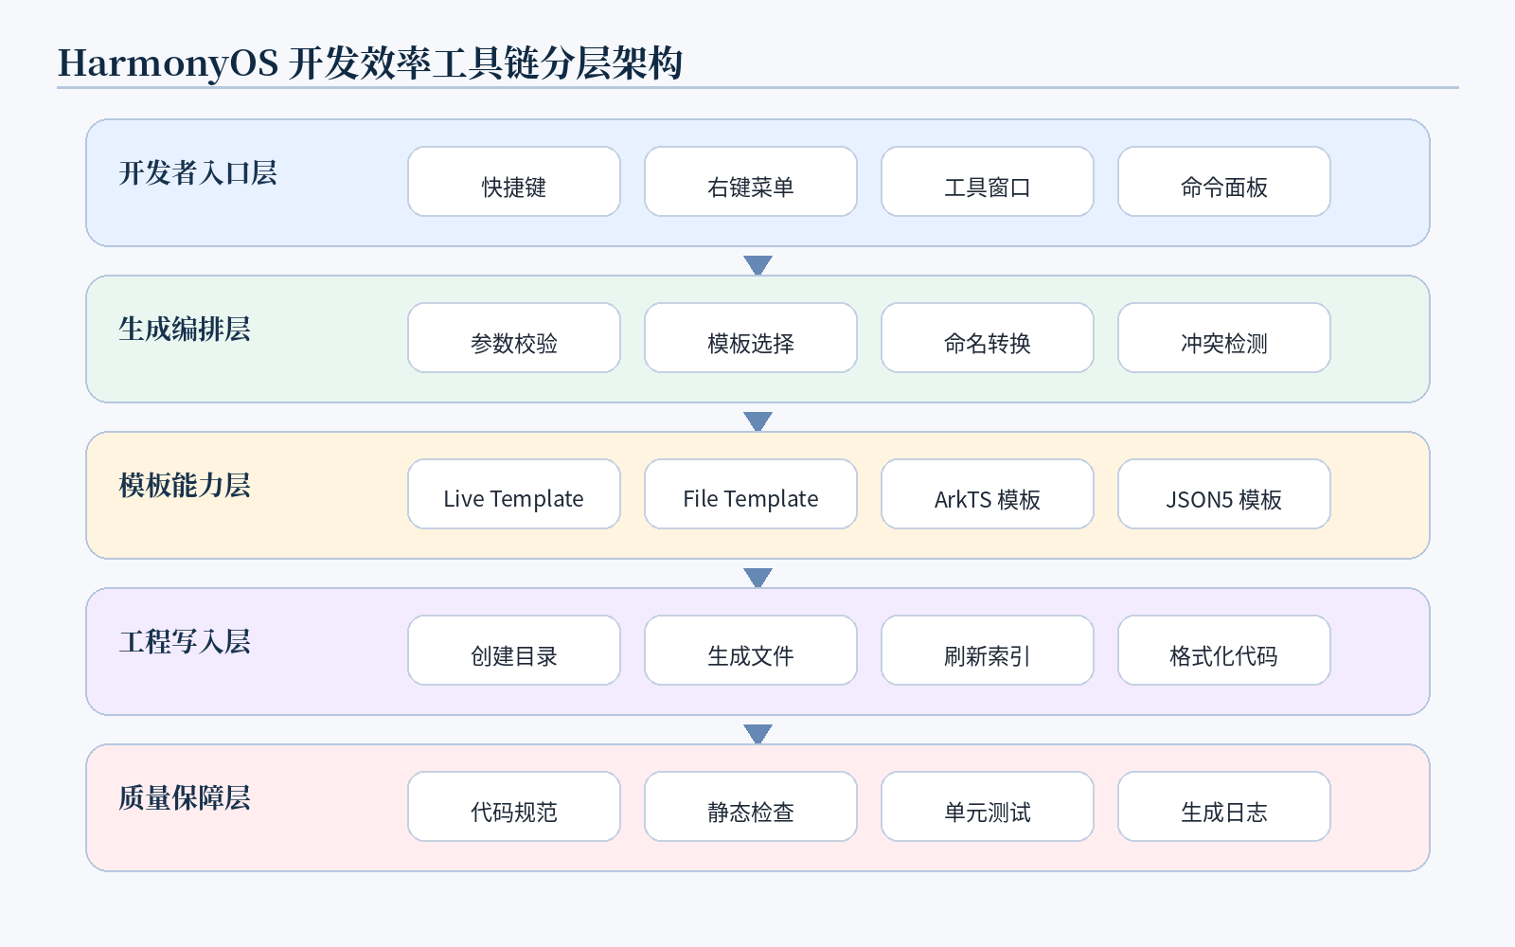This screenshot has width=1515, height=947.
Task: Select the 命令面板 box
Action: tap(1224, 182)
